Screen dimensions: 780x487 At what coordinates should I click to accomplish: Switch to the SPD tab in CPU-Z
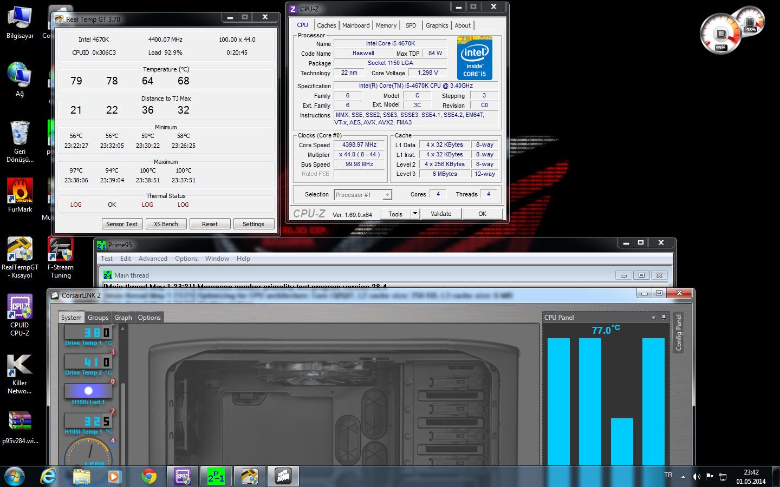click(411, 25)
